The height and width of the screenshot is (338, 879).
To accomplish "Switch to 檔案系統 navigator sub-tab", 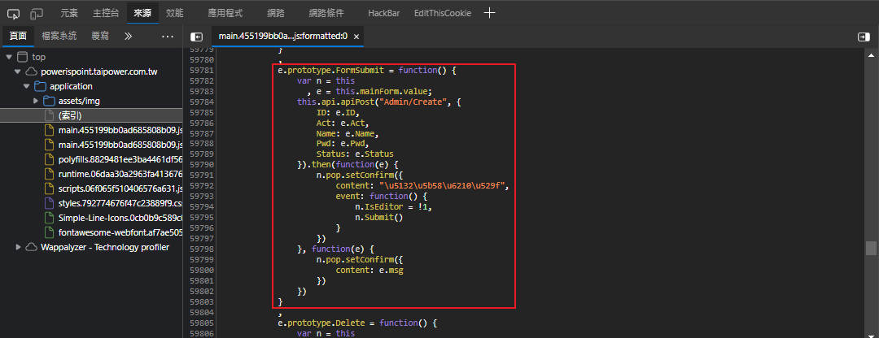I will pyautogui.click(x=59, y=36).
